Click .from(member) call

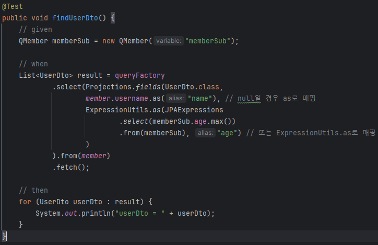point(83,156)
